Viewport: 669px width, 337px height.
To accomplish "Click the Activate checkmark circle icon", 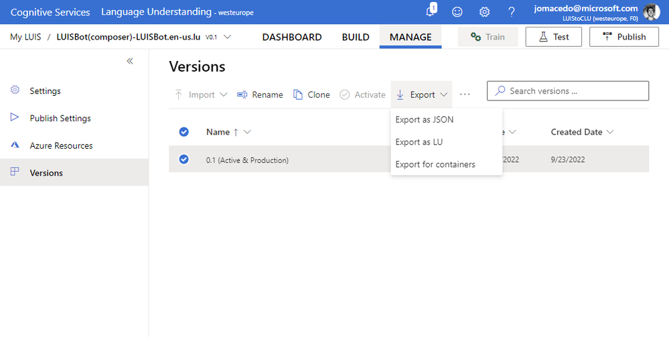I will [345, 95].
